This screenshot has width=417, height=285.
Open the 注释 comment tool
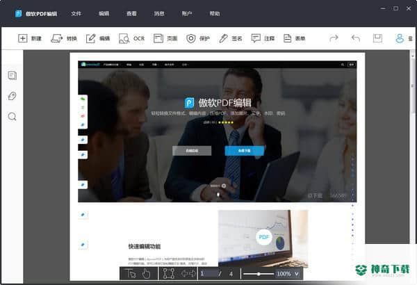point(263,39)
